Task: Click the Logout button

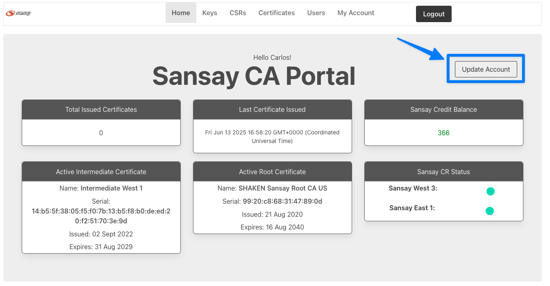Action: pyautogui.click(x=434, y=14)
